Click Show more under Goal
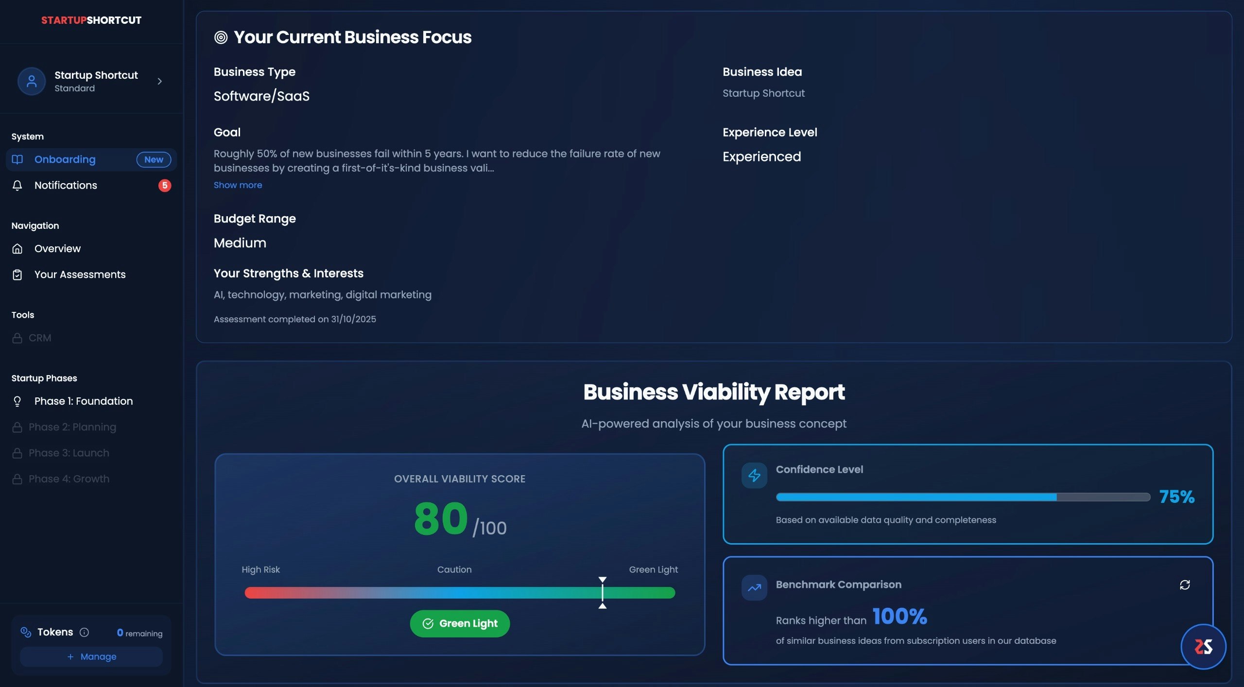Image resolution: width=1244 pixels, height=687 pixels. 238,185
